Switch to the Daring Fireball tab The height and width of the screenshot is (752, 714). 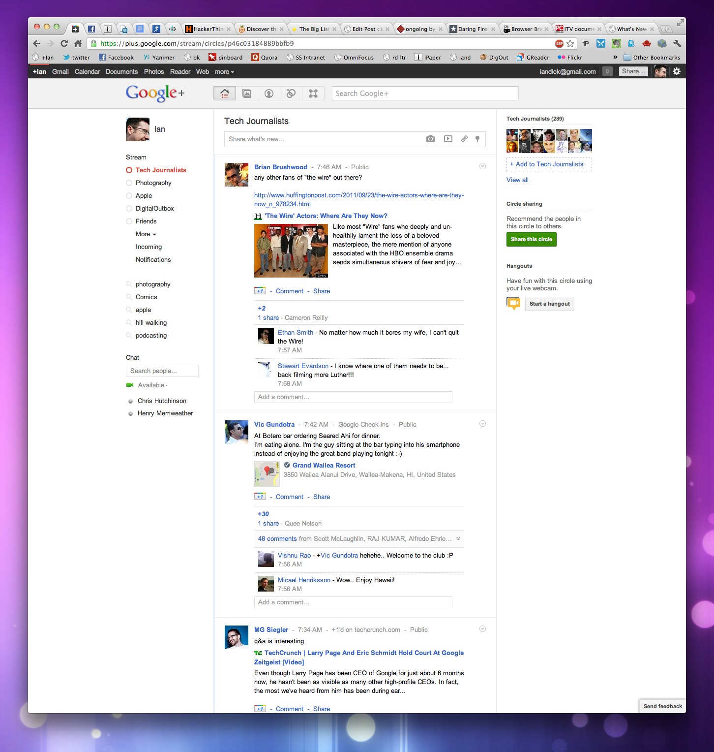[x=473, y=29]
